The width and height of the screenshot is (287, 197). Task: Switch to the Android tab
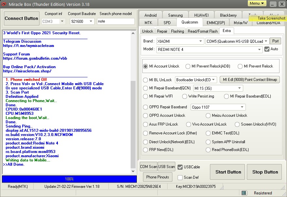(151, 15)
